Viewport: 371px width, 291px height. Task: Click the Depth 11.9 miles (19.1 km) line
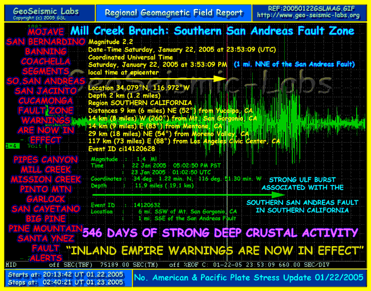click(x=142, y=185)
